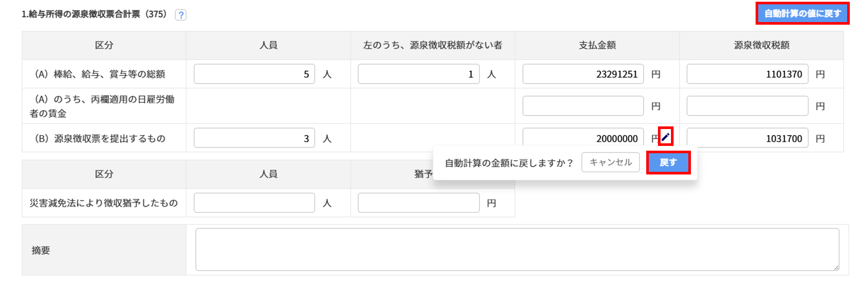Click the empty 丙欄適用の日雇労働者 源泉徴収税額 field
868x284 pixels.
click(747, 106)
